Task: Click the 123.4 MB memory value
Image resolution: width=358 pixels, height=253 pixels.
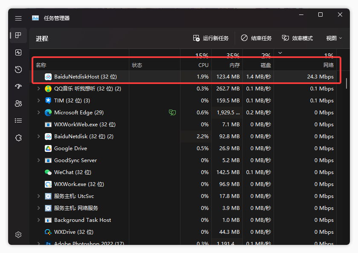Action: coord(228,77)
